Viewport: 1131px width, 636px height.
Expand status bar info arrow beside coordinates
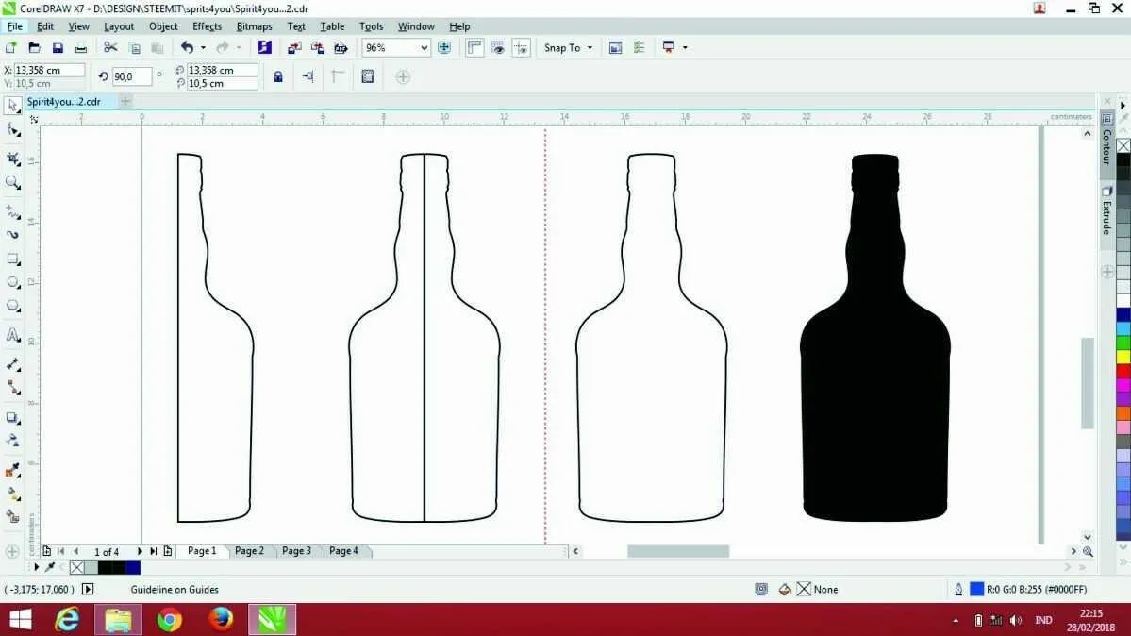point(88,589)
